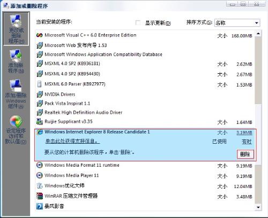Screen dimensions: 268x218
Task: Click the NVIDIA Drivers installer icon
Action: (x=40, y=95)
